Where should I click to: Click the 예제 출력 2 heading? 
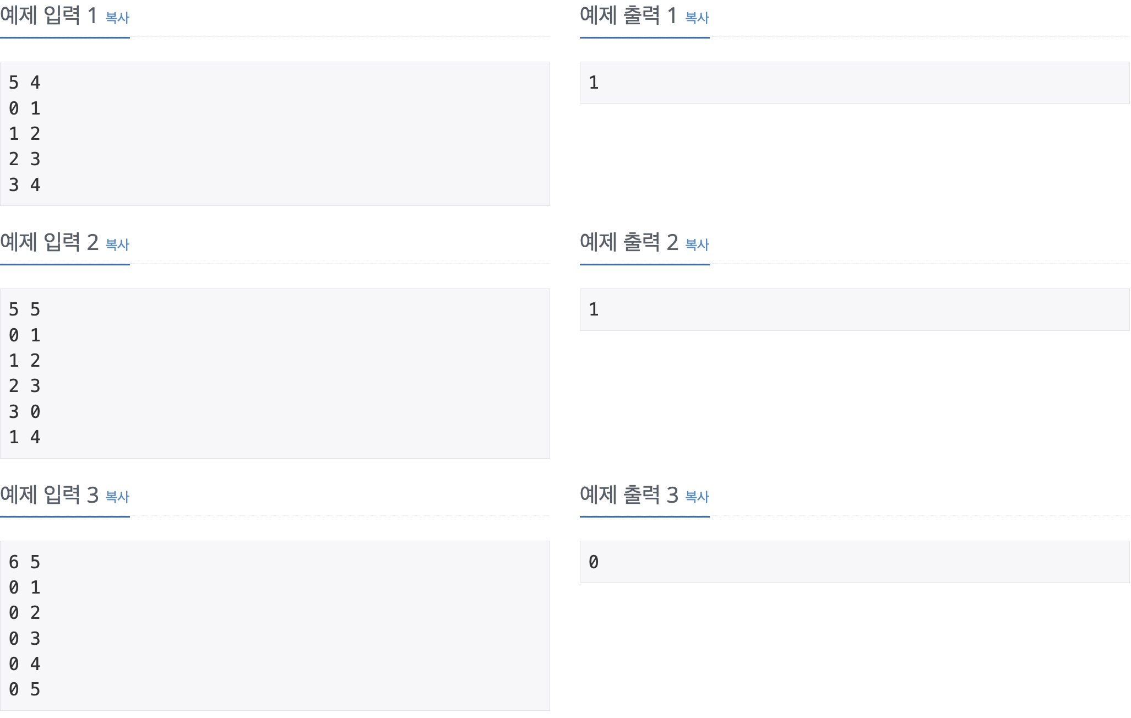tap(627, 244)
